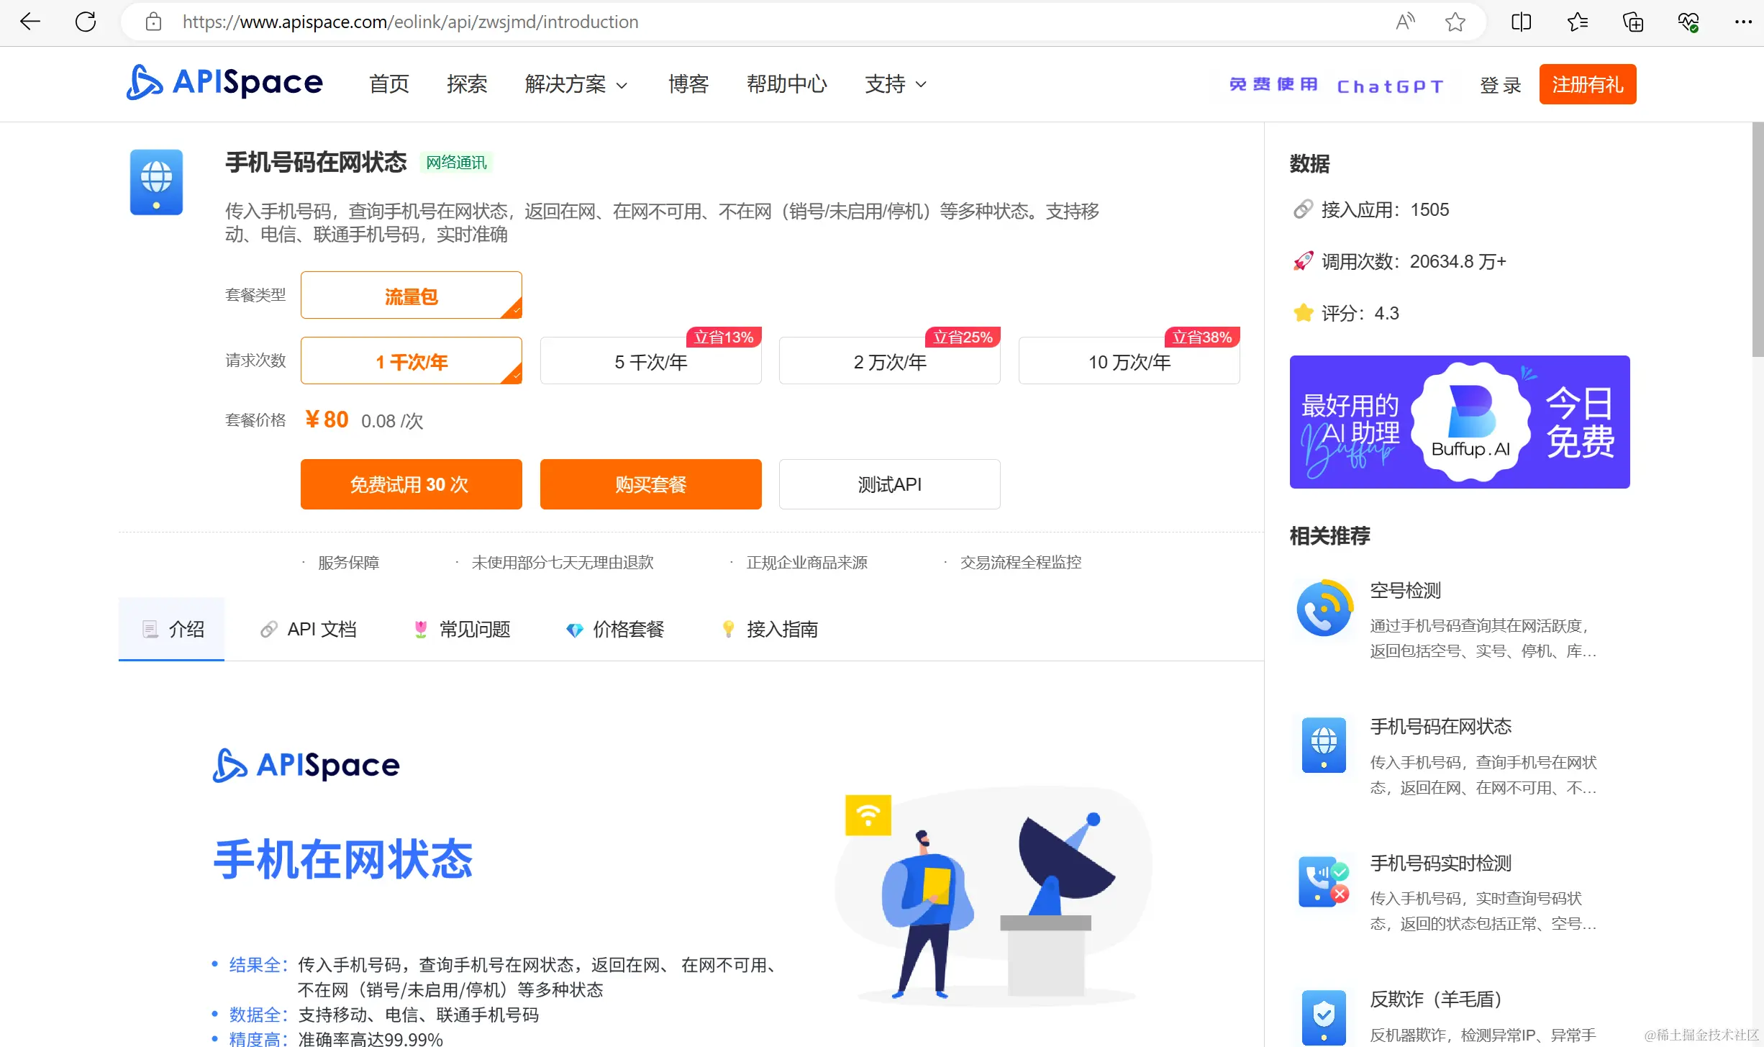The image size is (1764, 1047).
Task: Choose the 10 万次/年 package option
Action: [1129, 361]
